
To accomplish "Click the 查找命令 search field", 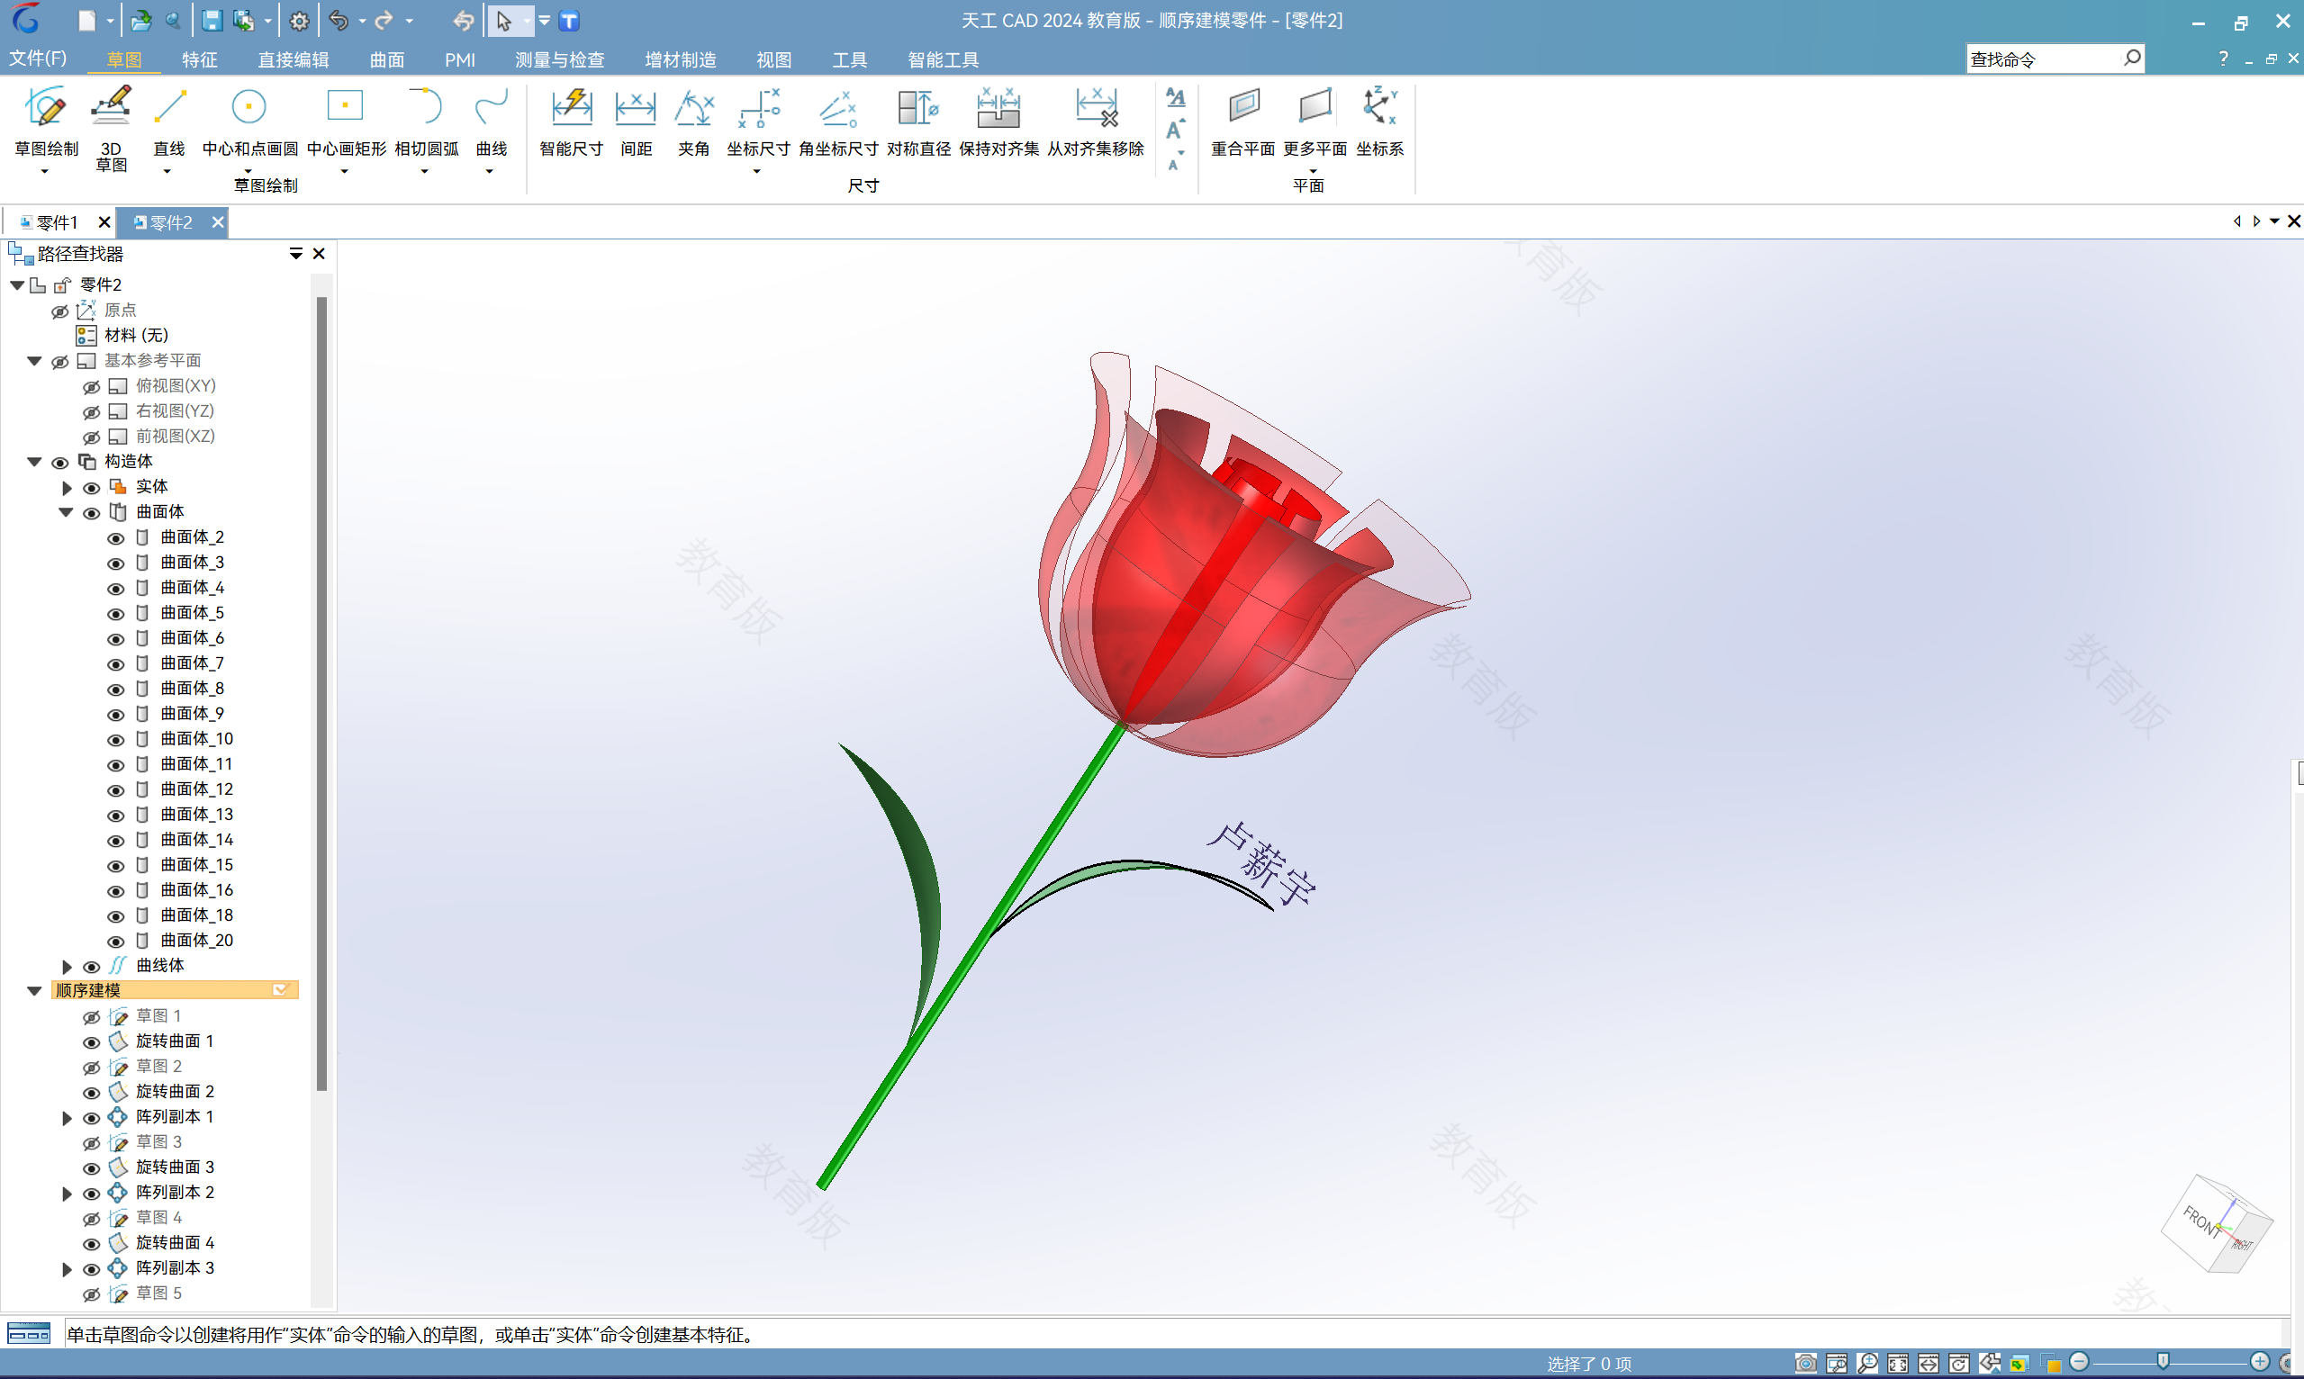I will [2055, 59].
